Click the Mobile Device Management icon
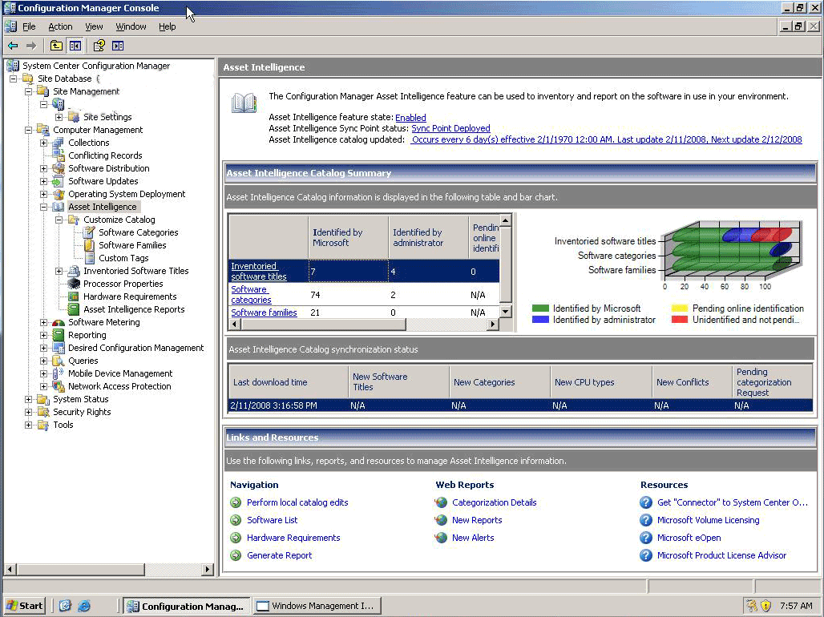This screenshot has width=824, height=617. click(x=59, y=373)
